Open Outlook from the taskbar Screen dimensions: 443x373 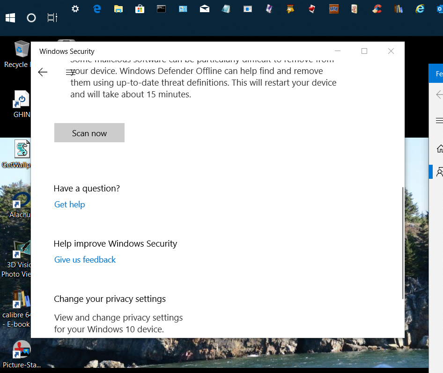tap(440, 9)
